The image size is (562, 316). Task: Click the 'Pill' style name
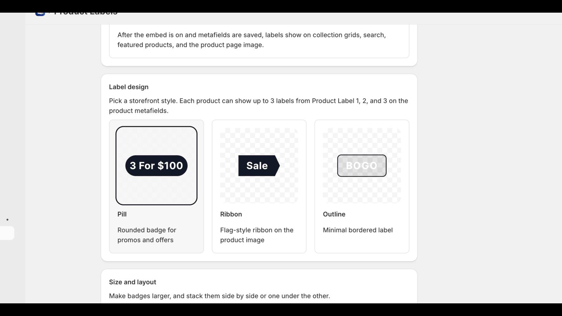pyautogui.click(x=122, y=214)
